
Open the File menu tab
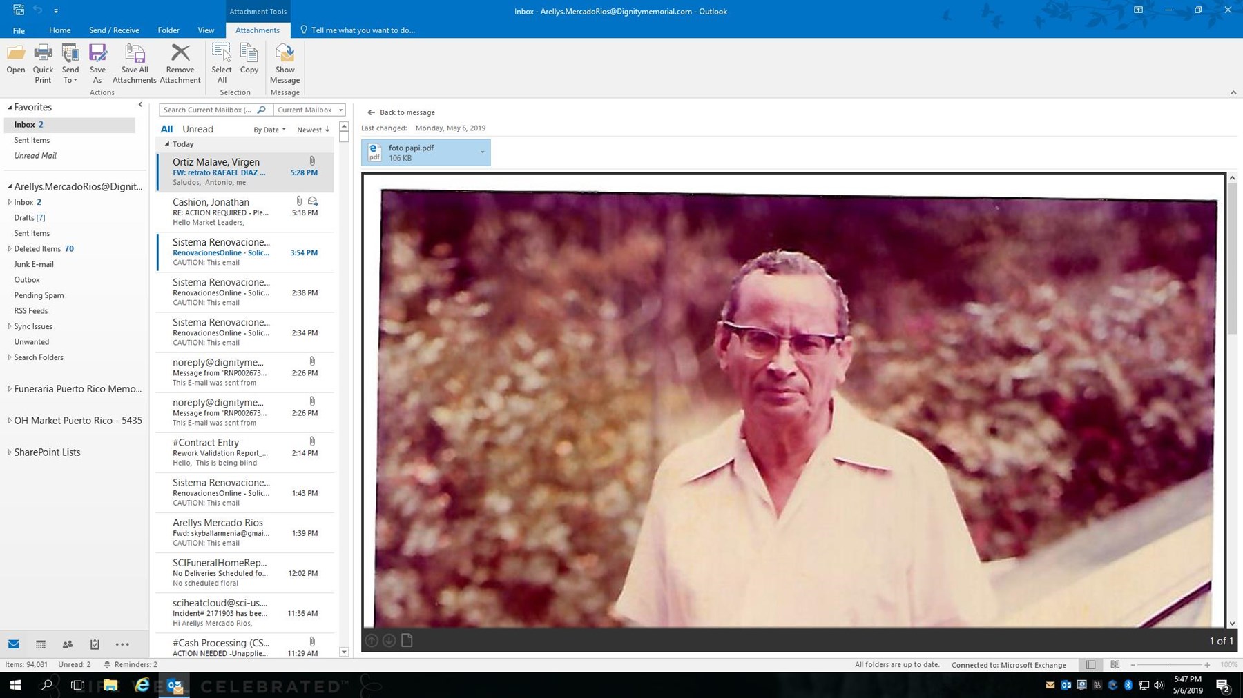tap(19, 30)
